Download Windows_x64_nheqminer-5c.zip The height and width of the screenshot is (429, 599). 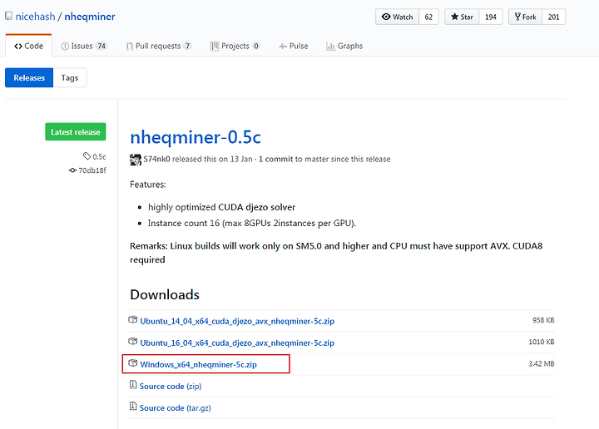[x=198, y=364]
